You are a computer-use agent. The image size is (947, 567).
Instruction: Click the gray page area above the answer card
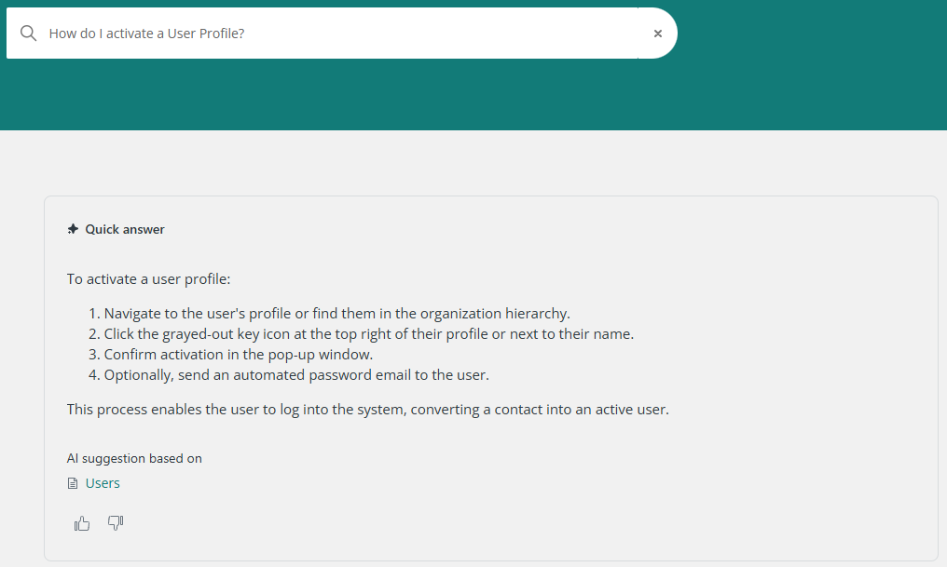coord(466,163)
